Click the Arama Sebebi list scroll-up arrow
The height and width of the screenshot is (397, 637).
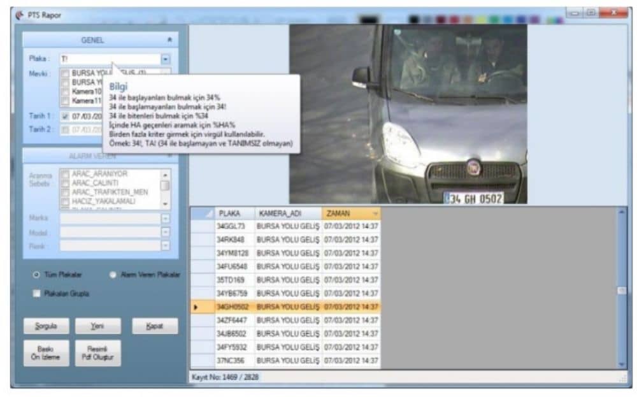pyautogui.click(x=166, y=175)
